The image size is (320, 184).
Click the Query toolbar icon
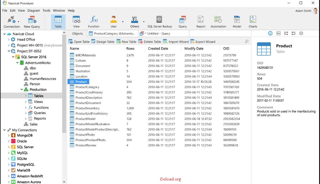(183, 22)
